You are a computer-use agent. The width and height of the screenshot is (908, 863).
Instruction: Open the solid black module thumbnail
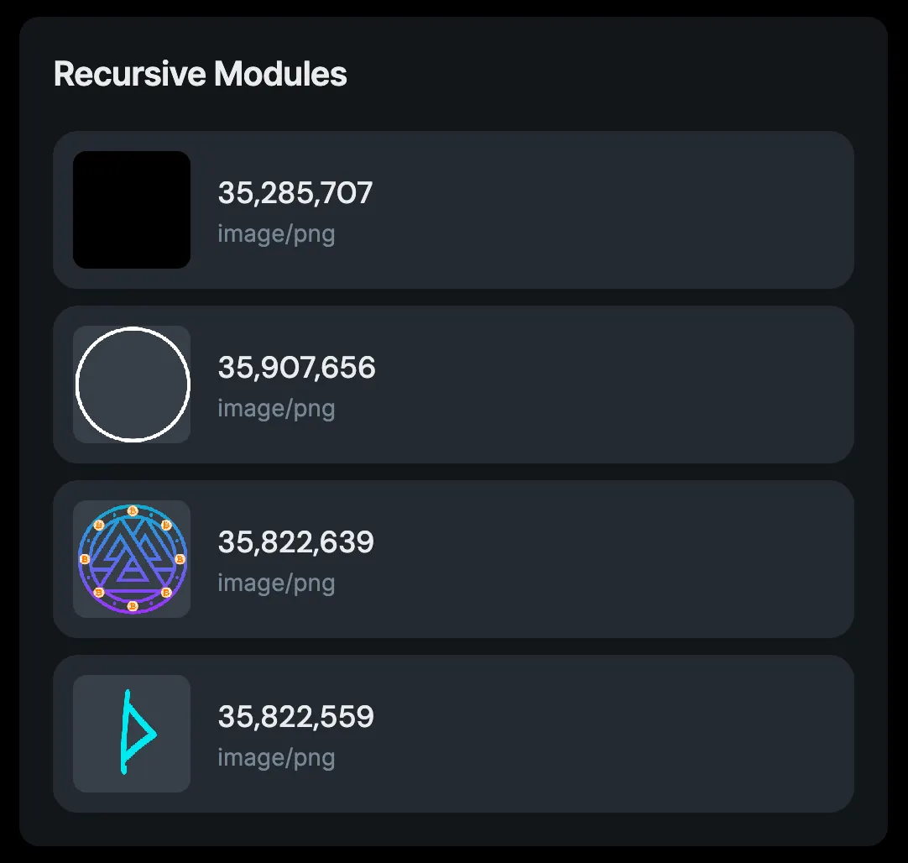(x=132, y=210)
